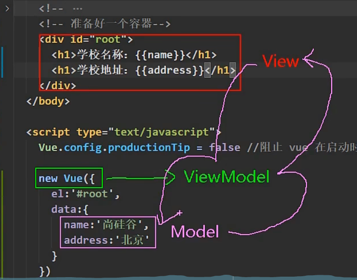Click the address:'北京' data property
Screen dimensions: 357x280
(x=109, y=240)
